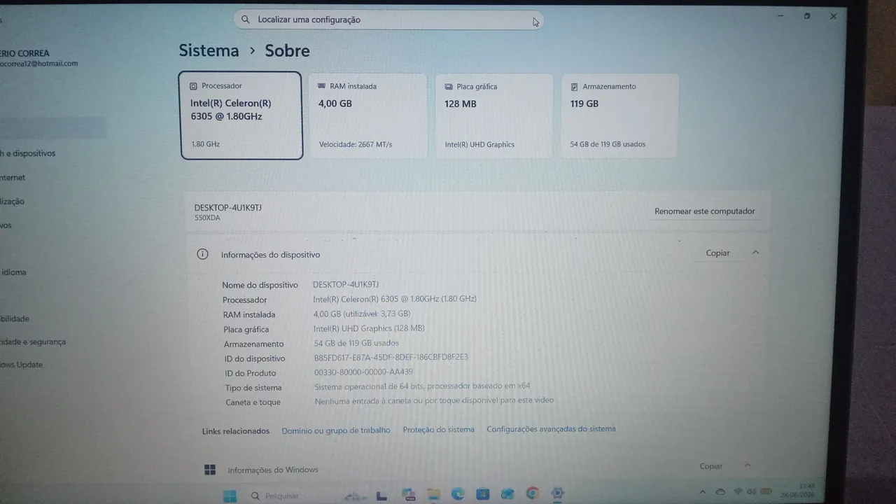Viewport: 896px width, 504px height.
Task: Open Proteção do sistema link
Action: click(438, 430)
